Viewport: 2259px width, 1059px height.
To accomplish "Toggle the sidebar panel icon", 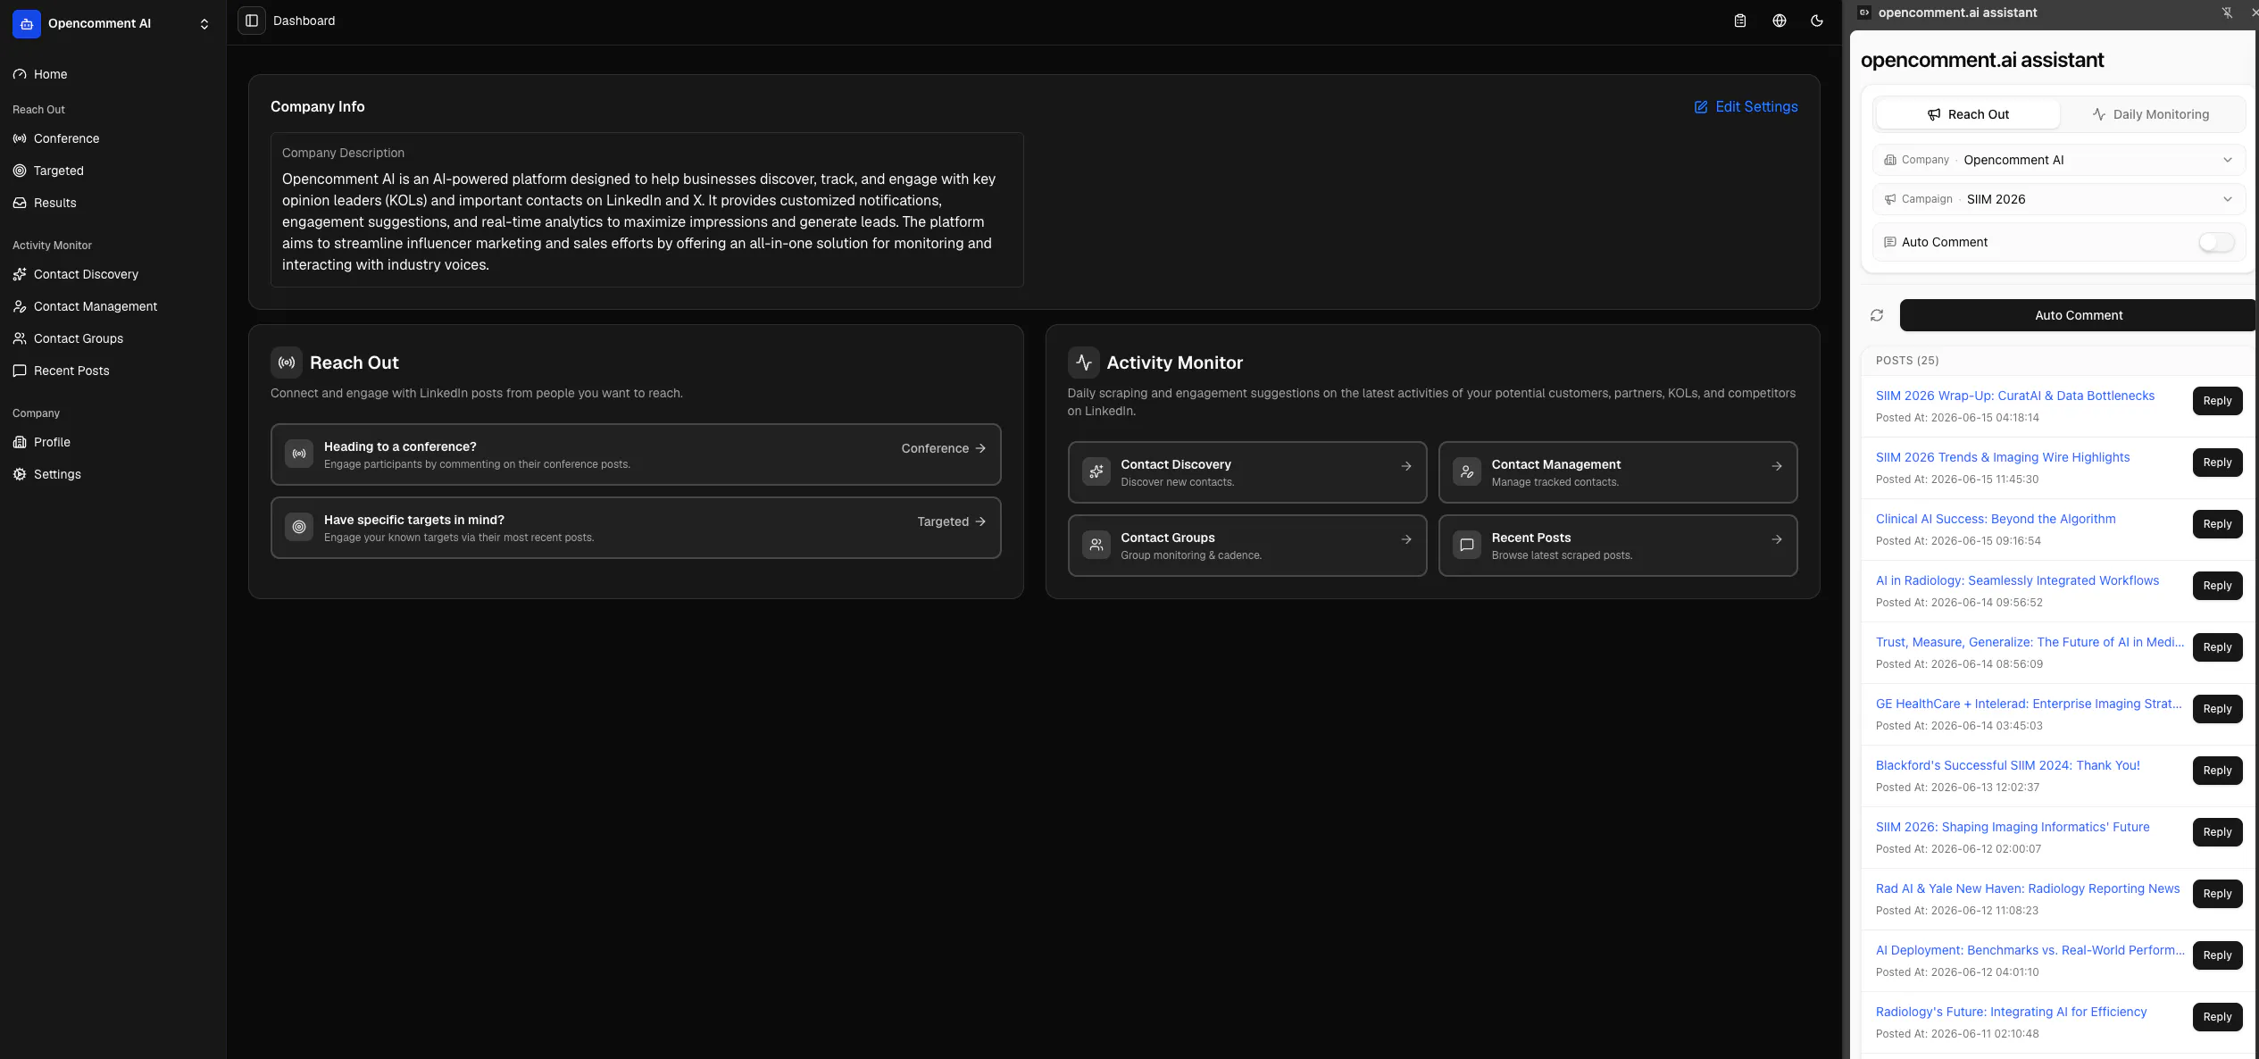I will click(x=252, y=21).
